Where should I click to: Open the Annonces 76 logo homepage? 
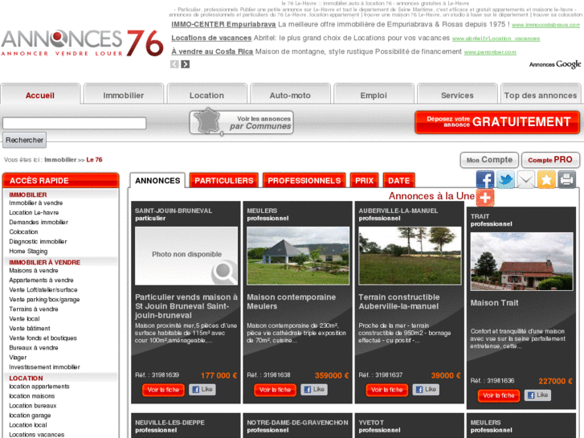click(82, 43)
